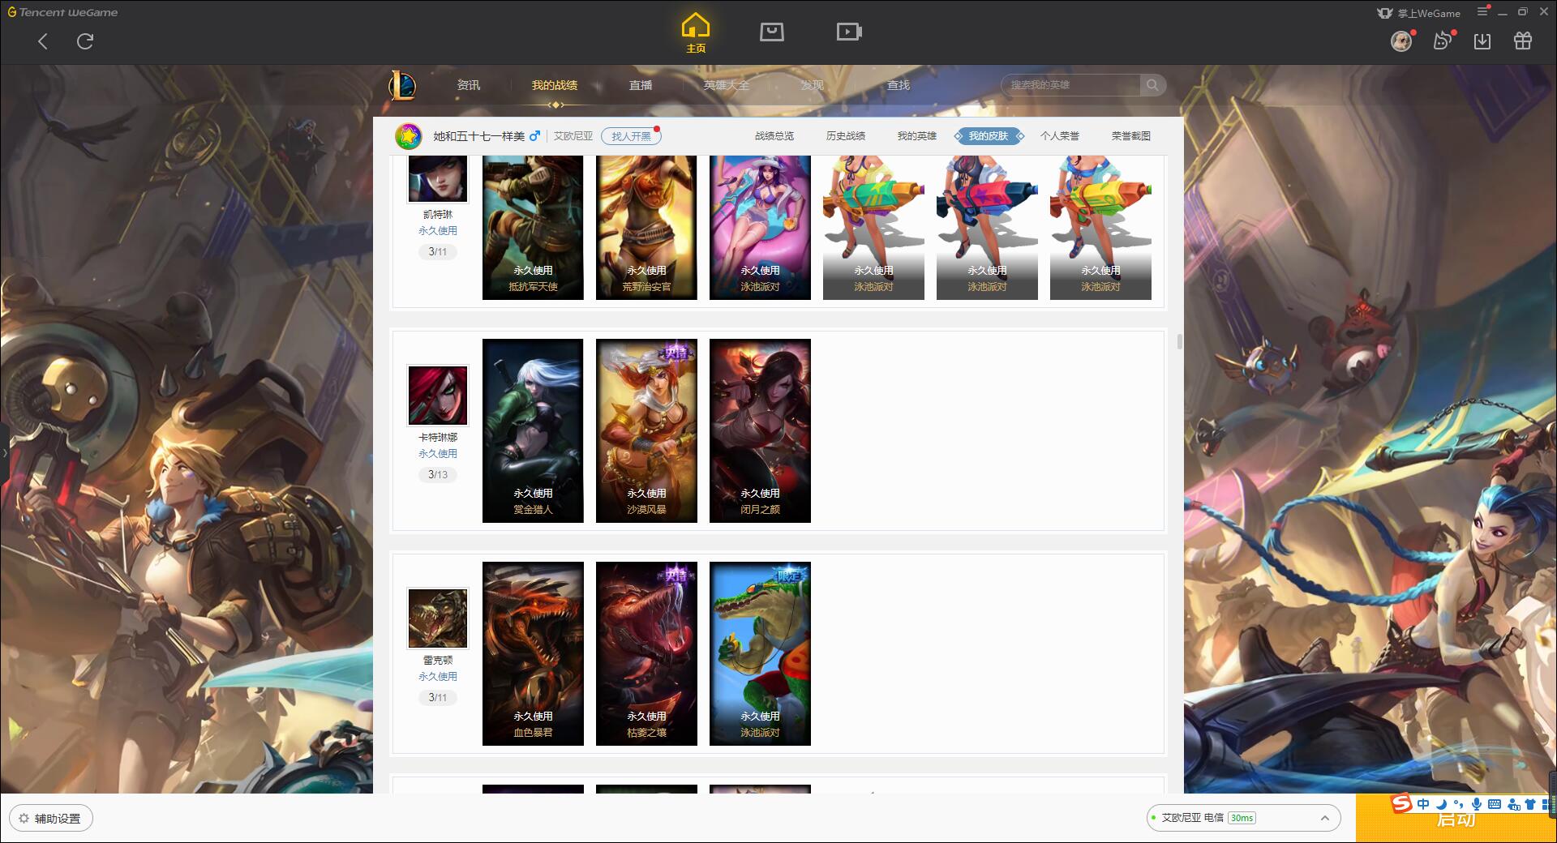
Task: Click the Sogou input method S logo
Action: point(1401,803)
